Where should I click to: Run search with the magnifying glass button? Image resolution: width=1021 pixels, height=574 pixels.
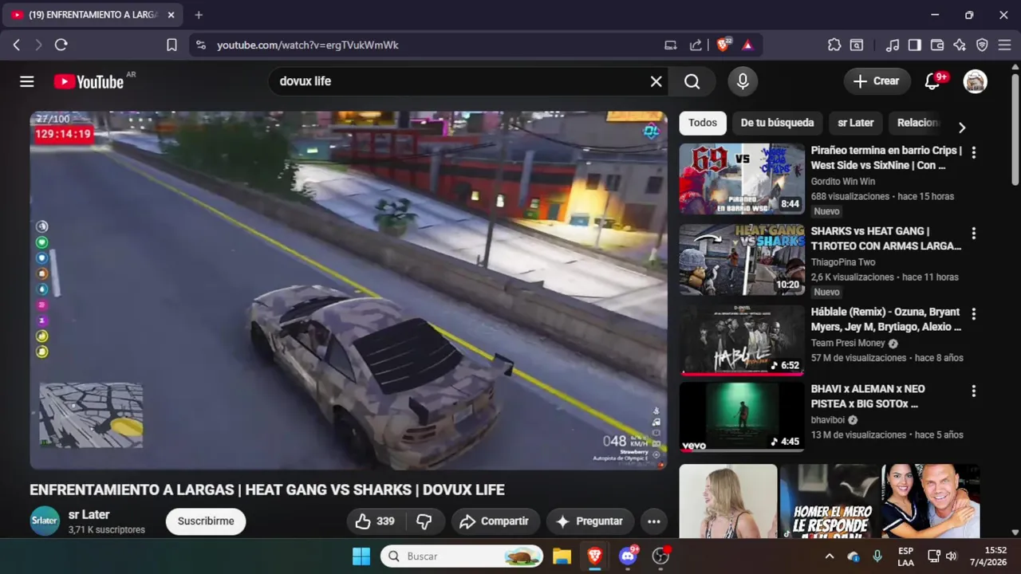coord(692,81)
